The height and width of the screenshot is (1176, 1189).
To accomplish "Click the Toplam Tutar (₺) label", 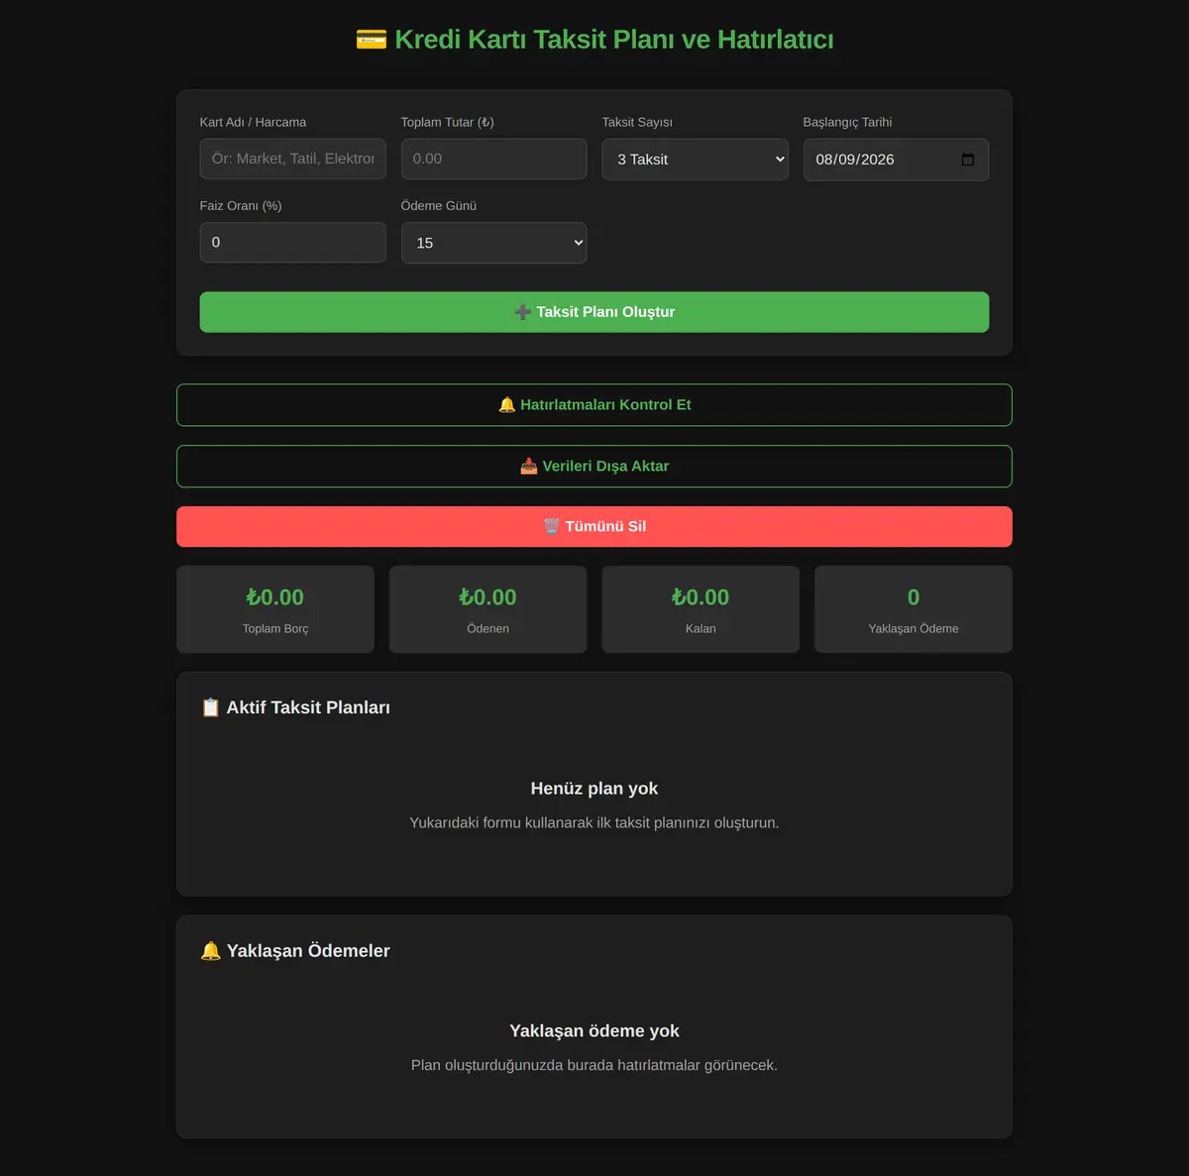I will (448, 123).
